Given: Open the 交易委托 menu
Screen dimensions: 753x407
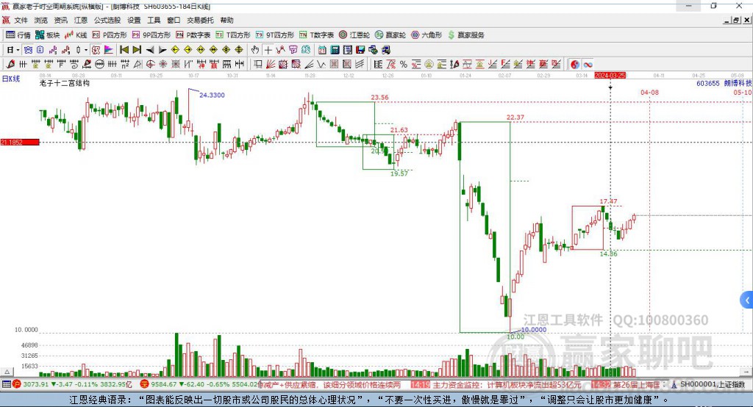Looking at the screenshot, I should coord(200,20).
